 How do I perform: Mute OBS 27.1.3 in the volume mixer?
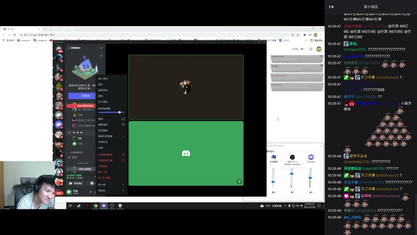292,192
